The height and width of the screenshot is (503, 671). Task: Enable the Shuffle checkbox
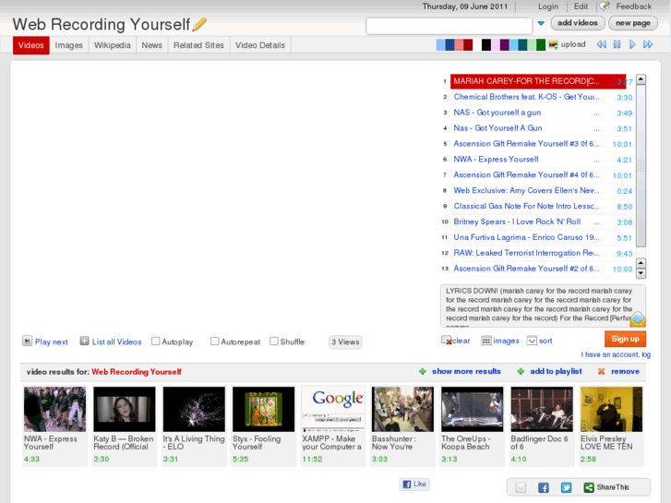[274, 341]
